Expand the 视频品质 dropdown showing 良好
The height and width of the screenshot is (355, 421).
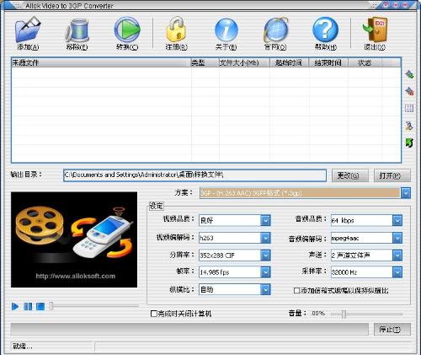click(265, 220)
